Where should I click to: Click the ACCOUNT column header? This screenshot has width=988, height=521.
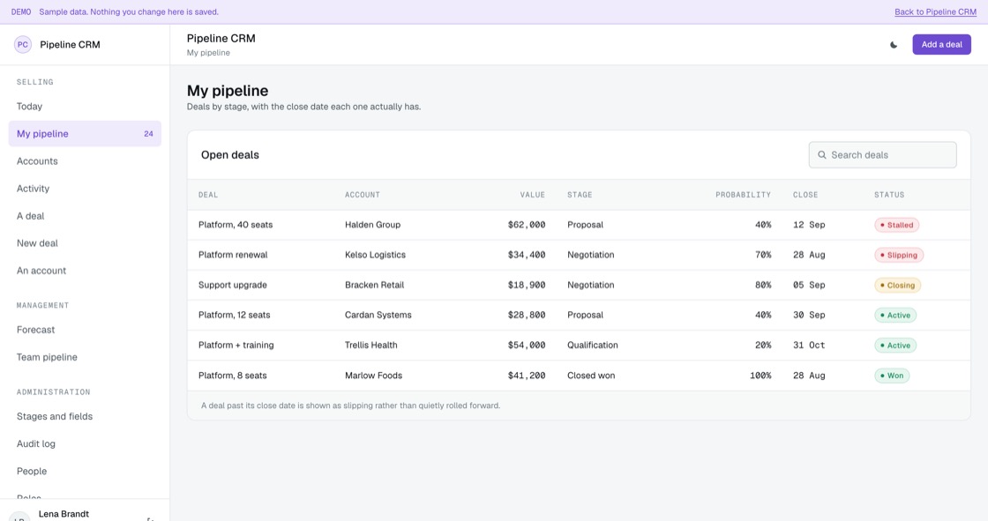(363, 195)
